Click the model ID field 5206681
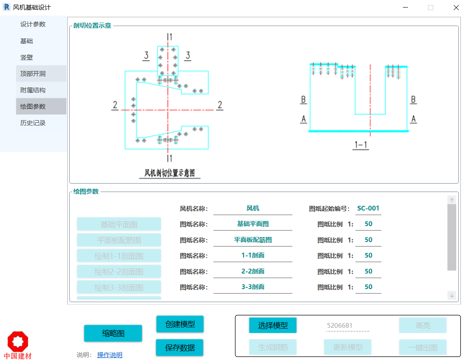The height and width of the screenshot is (363, 468). tap(348, 326)
